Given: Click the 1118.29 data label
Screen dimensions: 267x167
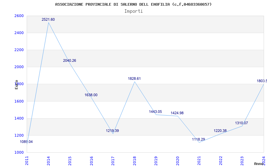Looking at the screenshot, I should [x=199, y=139].
